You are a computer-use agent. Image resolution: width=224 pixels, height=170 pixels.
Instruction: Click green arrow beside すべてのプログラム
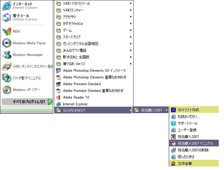[x=50, y=102]
